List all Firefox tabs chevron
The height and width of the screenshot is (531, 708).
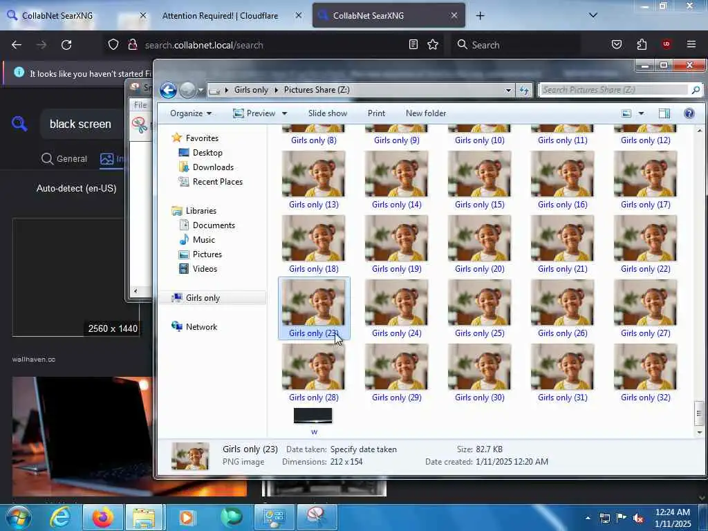pyautogui.click(x=593, y=15)
